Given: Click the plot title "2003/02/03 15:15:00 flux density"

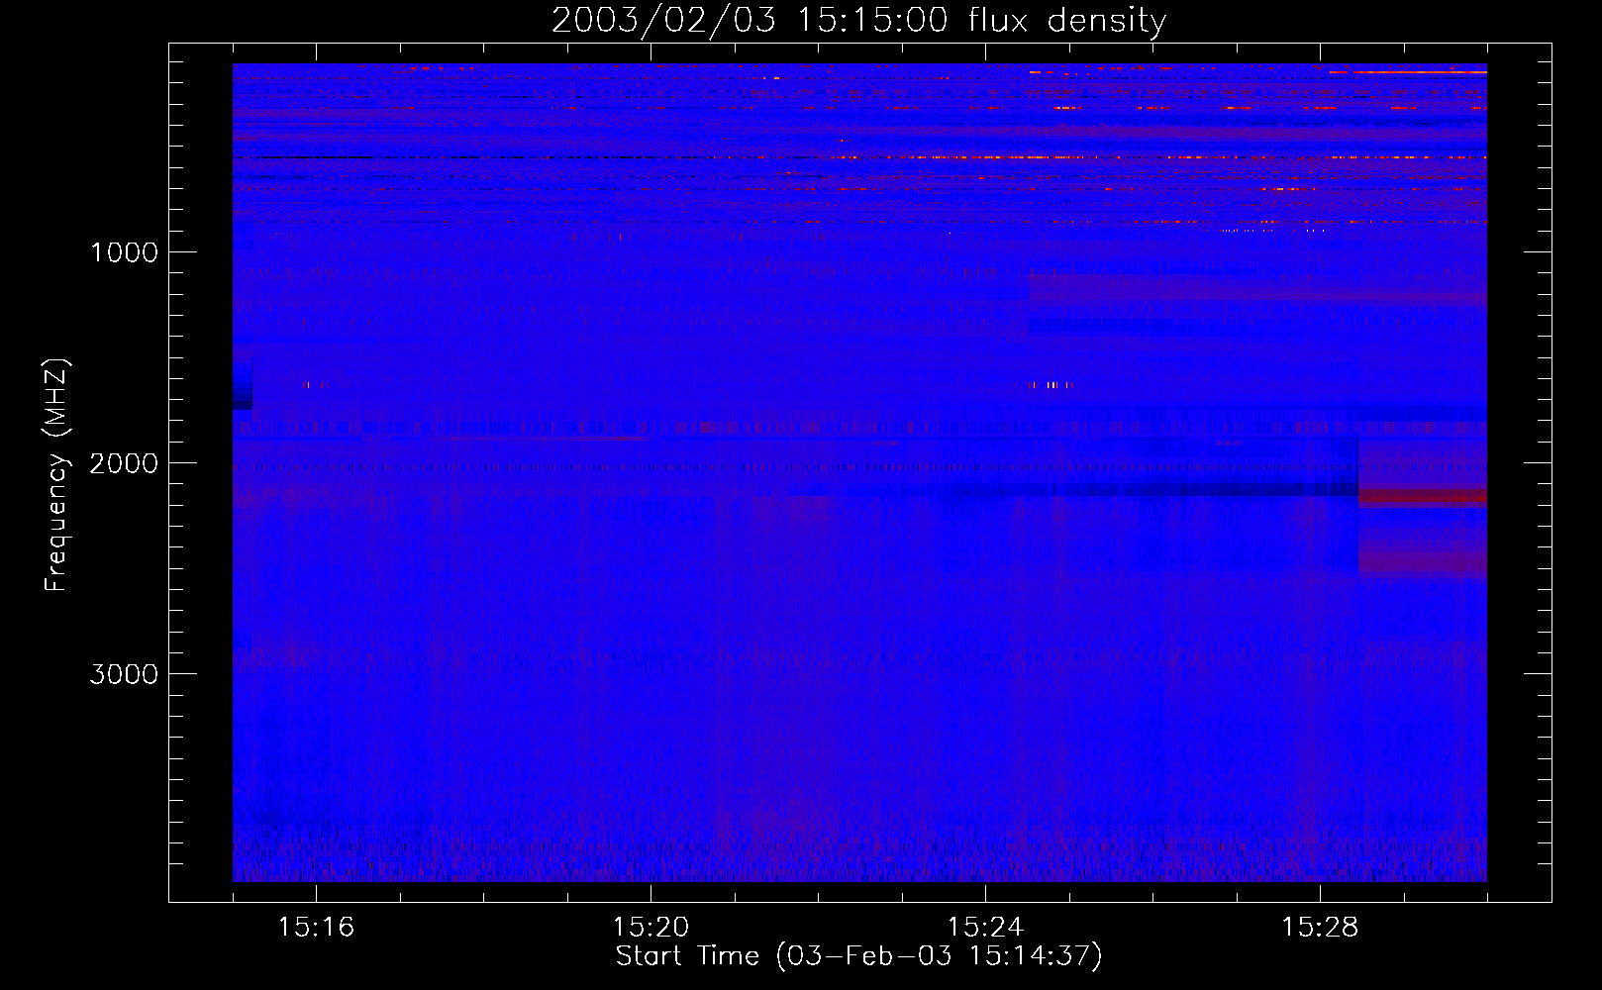Looking at the screenshot, I should pyautogui.click(x=858, y=20).
